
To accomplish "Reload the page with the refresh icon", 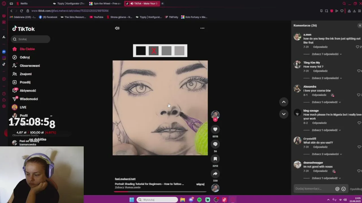I will click(x=21, y=11).
